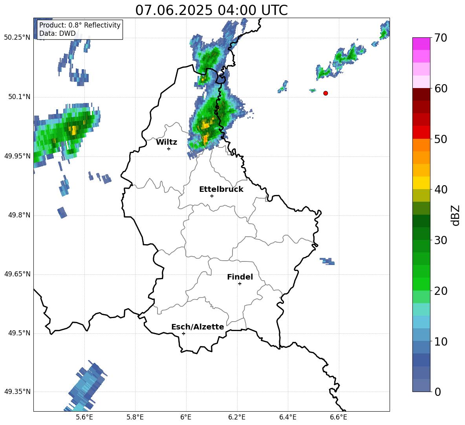Click the 50 tick on the colorbar
The width and height of the screenshot is (465, 425).
click(x=440, y=139)
